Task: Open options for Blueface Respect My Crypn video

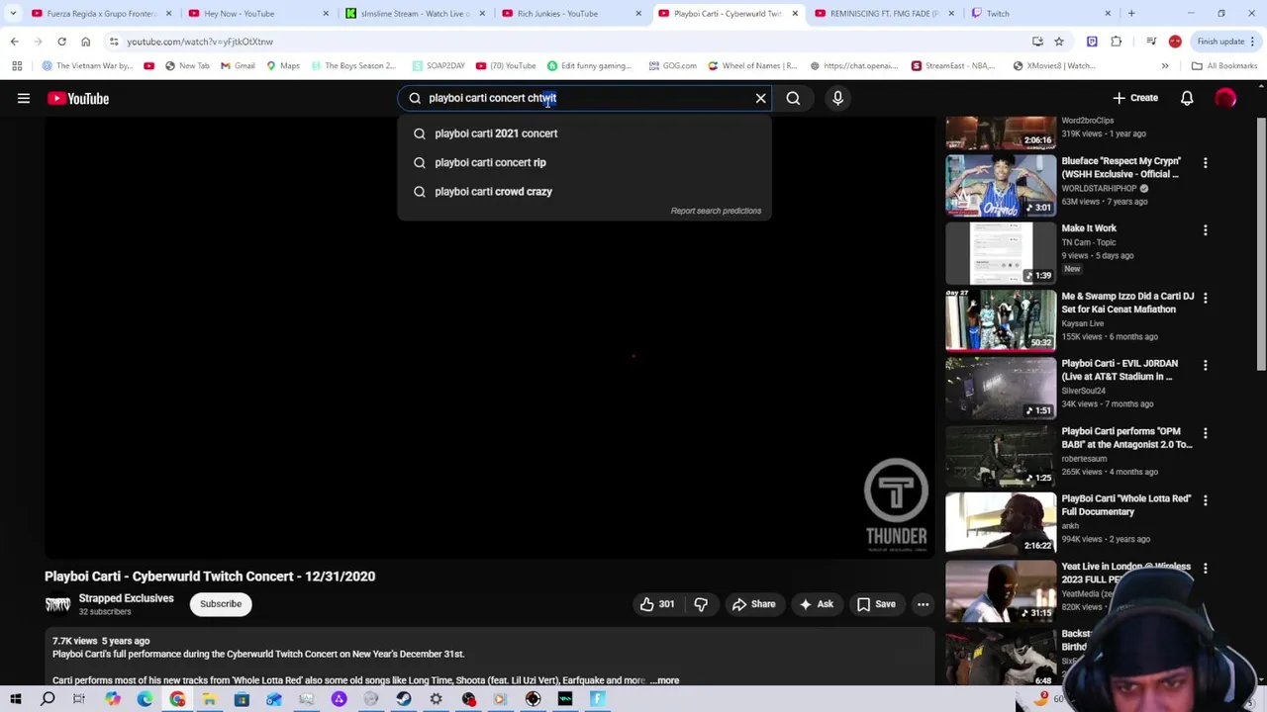Action: 1205,162
